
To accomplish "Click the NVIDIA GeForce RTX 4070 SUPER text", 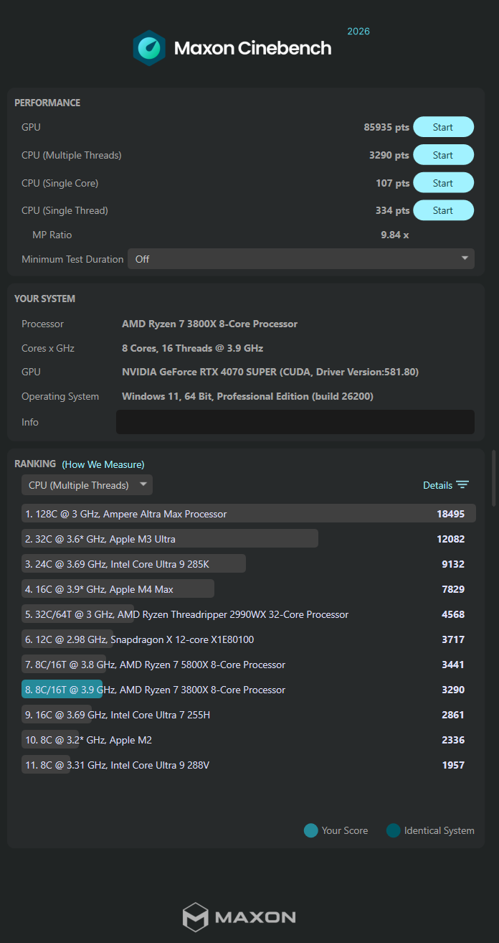I will pyautogui.click(x=270, y=372).
